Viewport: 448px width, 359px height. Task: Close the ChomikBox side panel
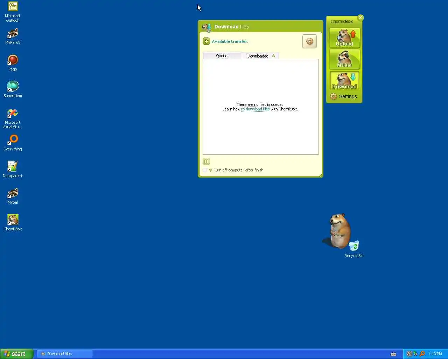(x=360, y=18)
